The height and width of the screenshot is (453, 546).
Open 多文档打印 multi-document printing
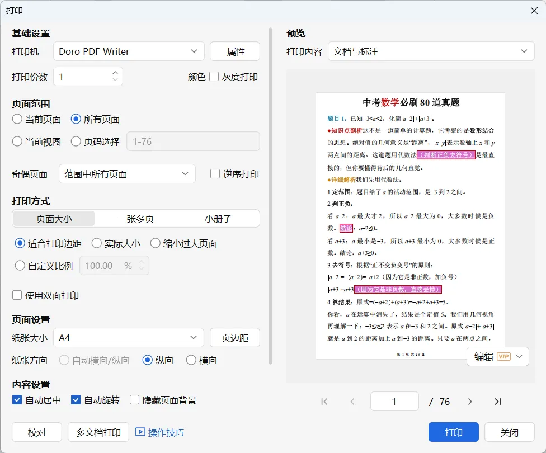98,432
